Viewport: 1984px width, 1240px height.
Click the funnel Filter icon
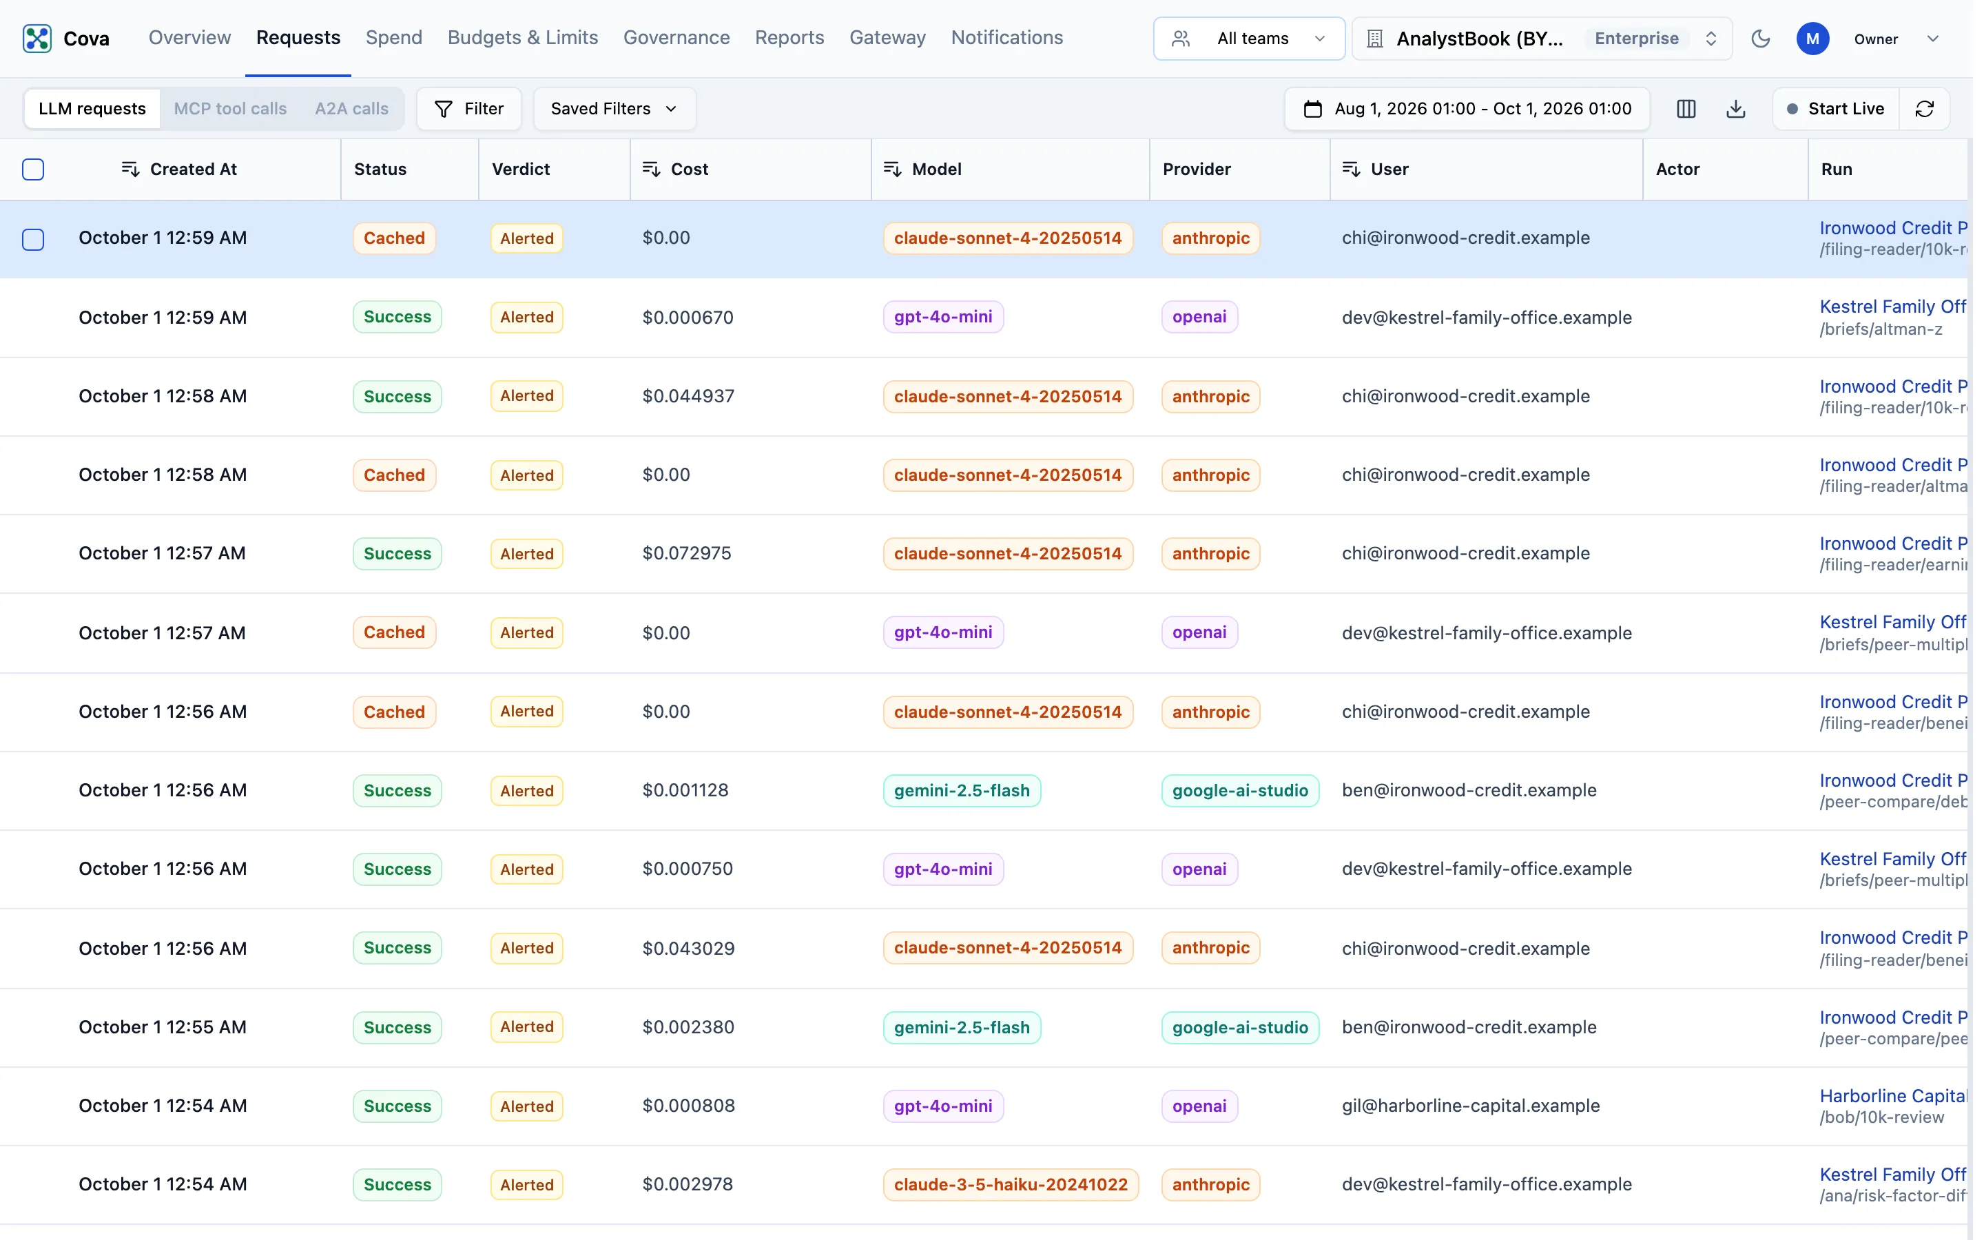point(443,109)
